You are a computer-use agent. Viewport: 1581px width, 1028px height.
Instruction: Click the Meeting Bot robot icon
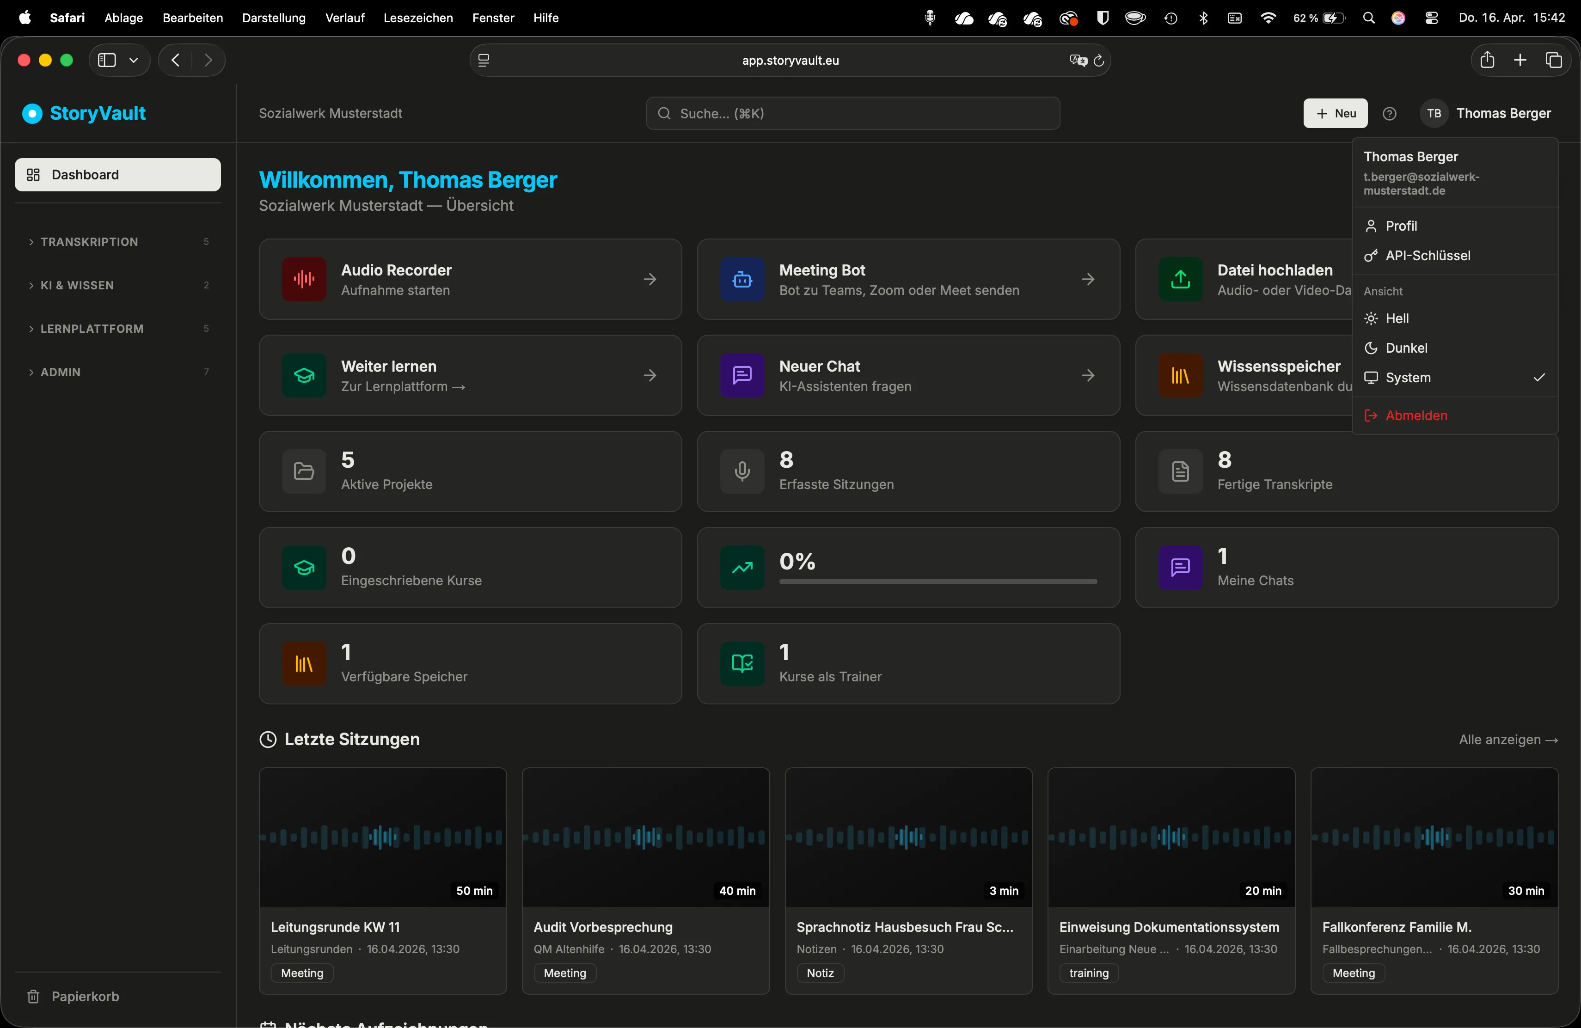pyautogui.click(x=742, y=279)
